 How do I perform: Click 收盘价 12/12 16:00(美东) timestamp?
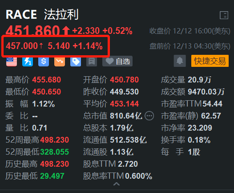[x=190, y=31]
